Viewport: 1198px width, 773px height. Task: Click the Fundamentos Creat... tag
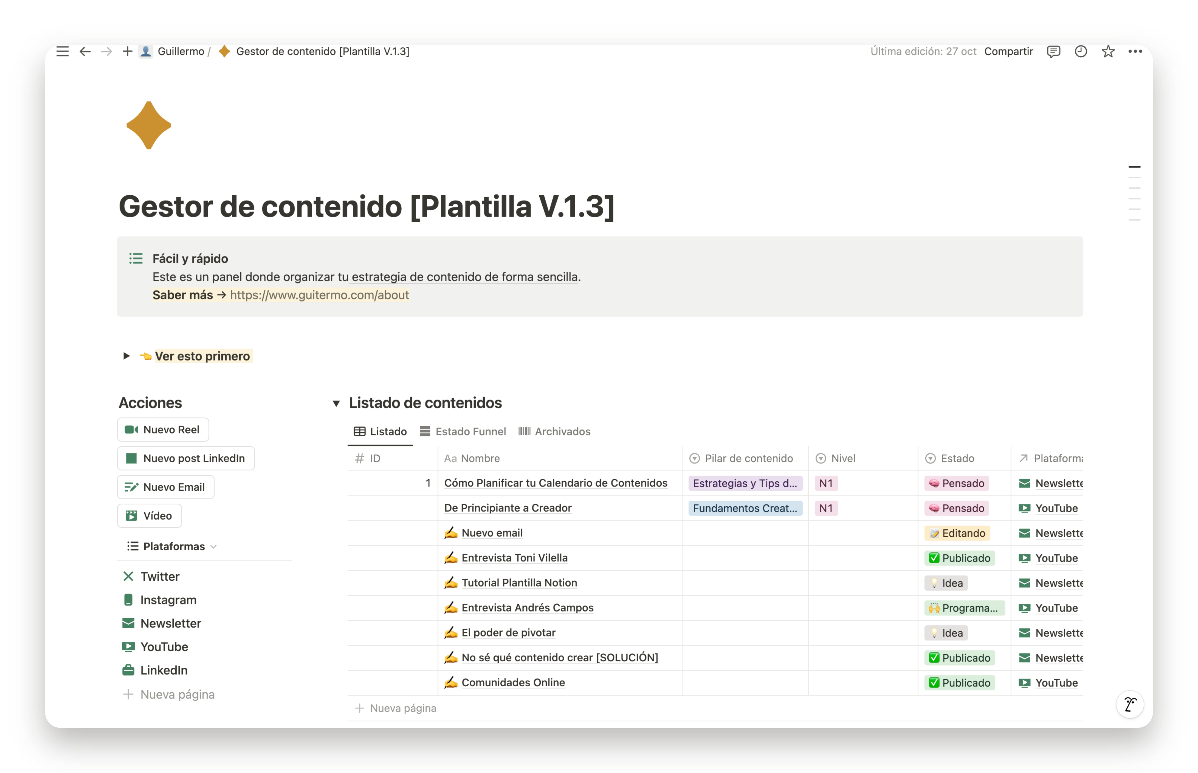[745, 508]
